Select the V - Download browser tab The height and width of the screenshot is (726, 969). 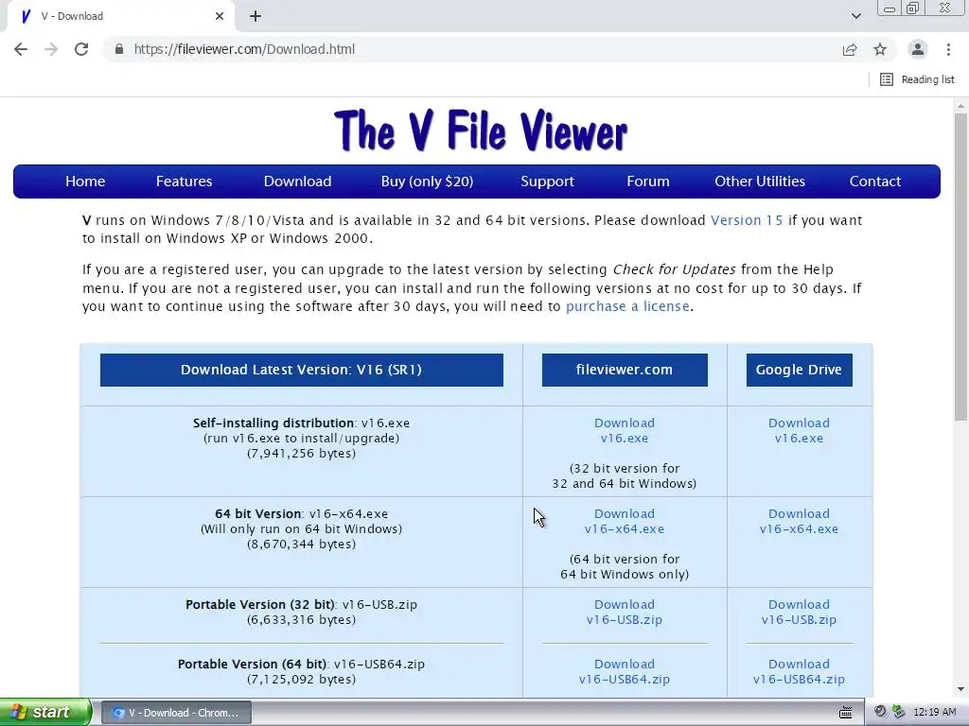point(120,16)
